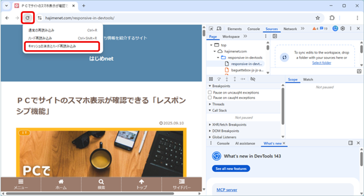
Task: Collapse the hajimenet.com tree node
Action: (215, 51)
